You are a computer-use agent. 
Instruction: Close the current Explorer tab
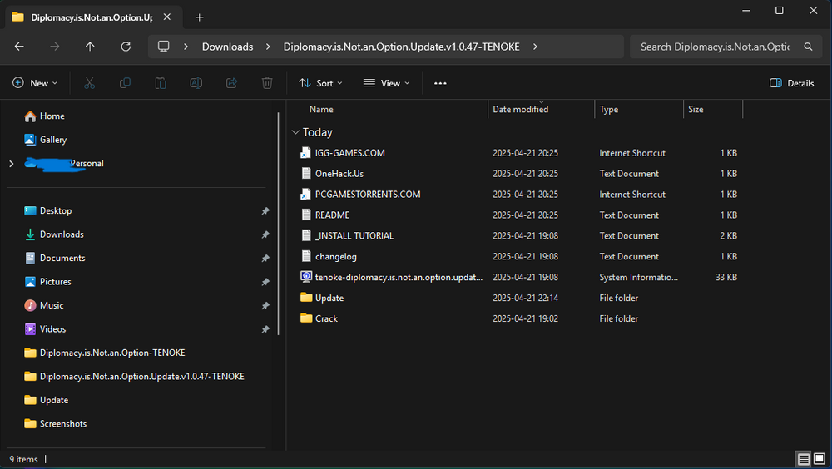pos(167,17)
